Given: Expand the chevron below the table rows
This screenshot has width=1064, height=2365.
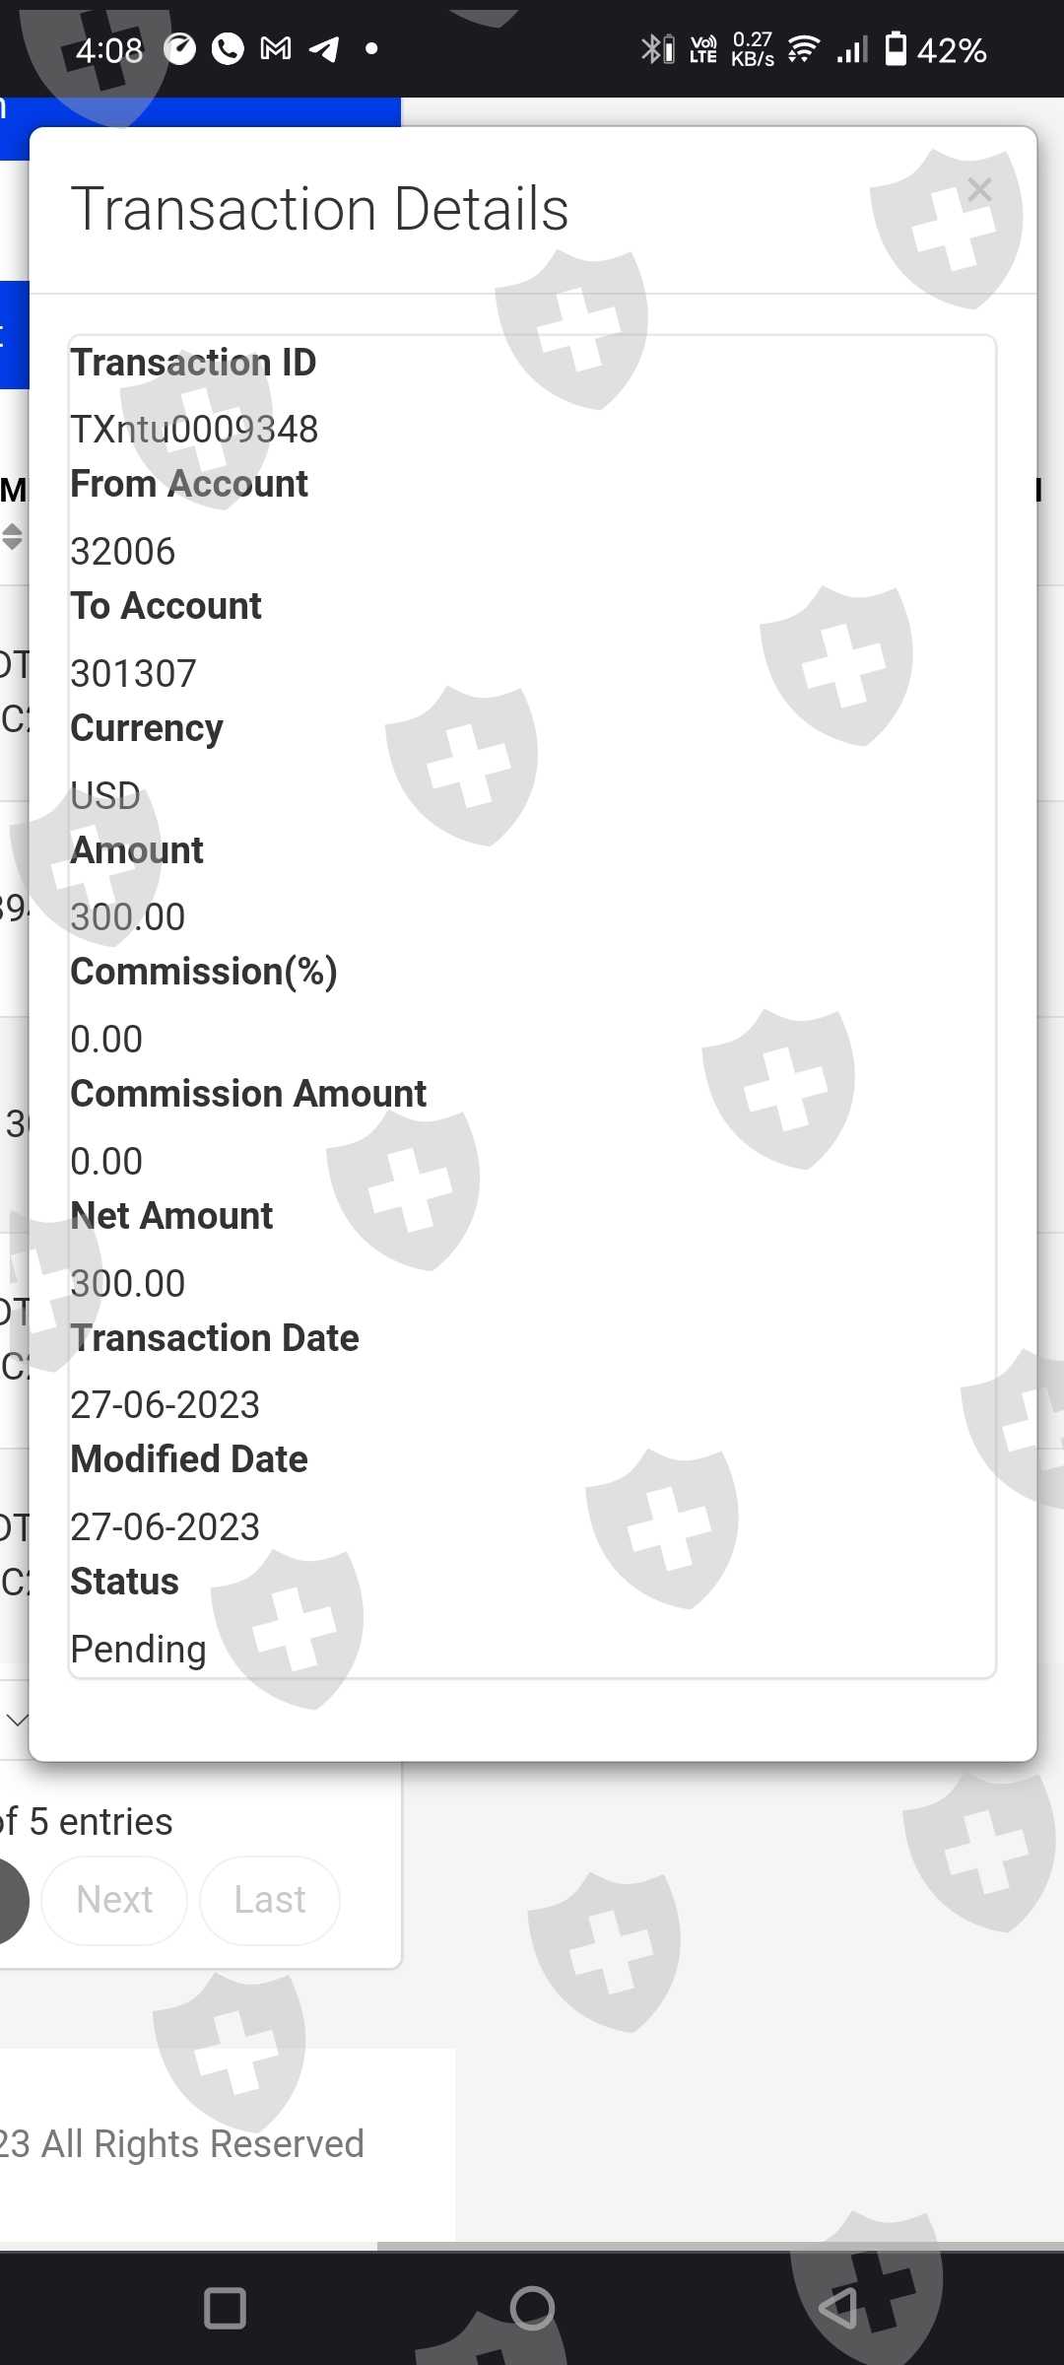Looking at the screenshot, I should tap(17, 1721).
